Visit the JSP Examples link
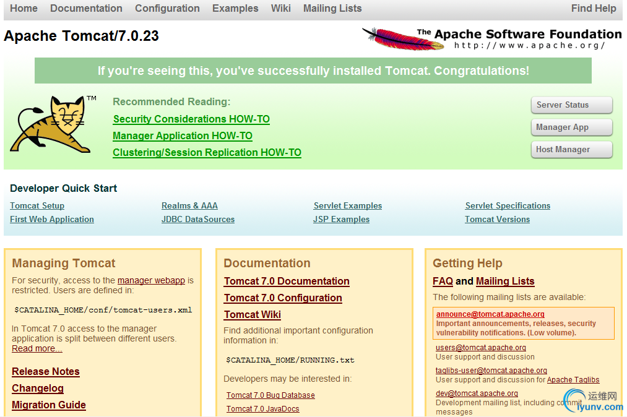627x417 pixels. tap(341, 219)
